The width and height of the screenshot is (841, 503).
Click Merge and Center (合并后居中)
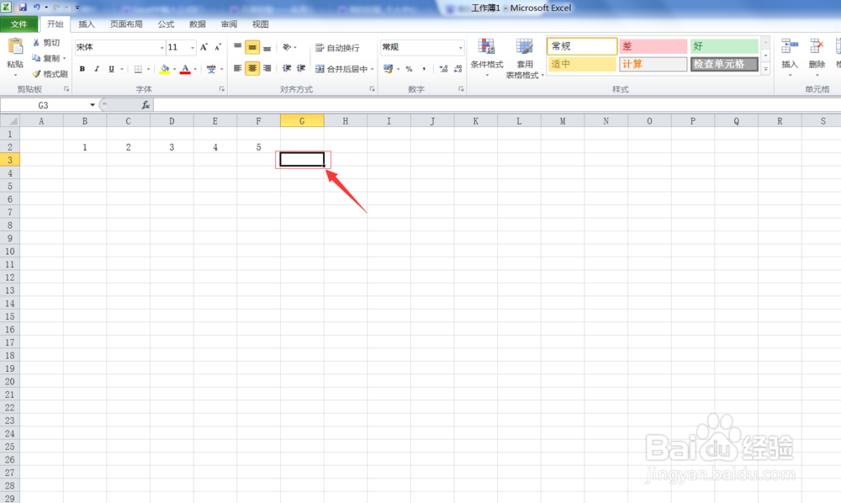pyautogui.click(x=341, y=69)
